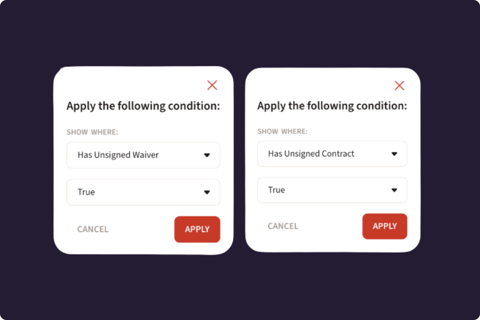Click the 'Has Unsigned Contract' selected text

(x=311, y=154)
